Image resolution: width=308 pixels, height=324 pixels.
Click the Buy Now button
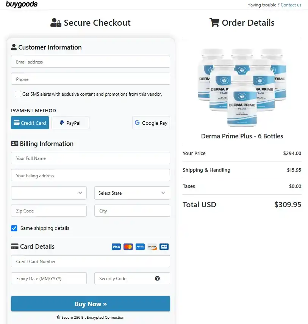point(91,304)
